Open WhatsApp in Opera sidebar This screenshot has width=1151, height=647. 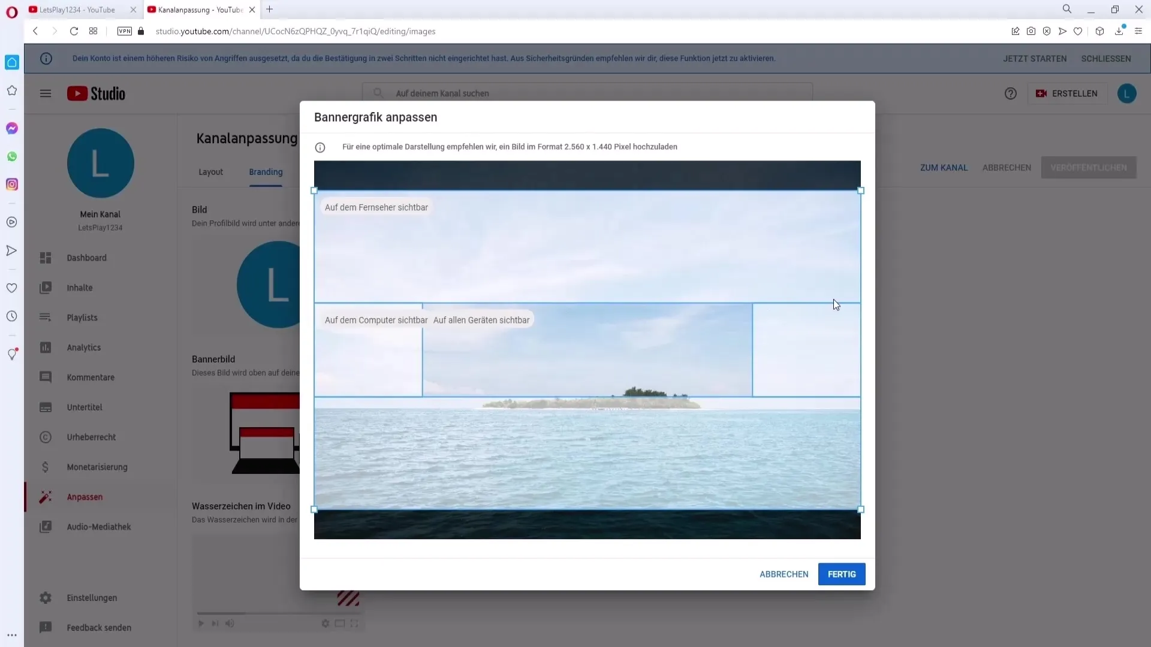[x=12, y=156]
